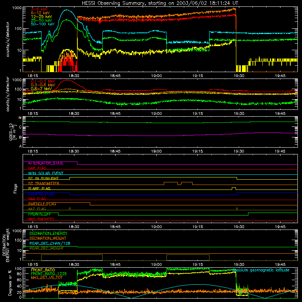The height and width of the screenshot is (302, 302).
Task: Click the 0.3-0.8 MeV legend entry
Action: [43, 85]
